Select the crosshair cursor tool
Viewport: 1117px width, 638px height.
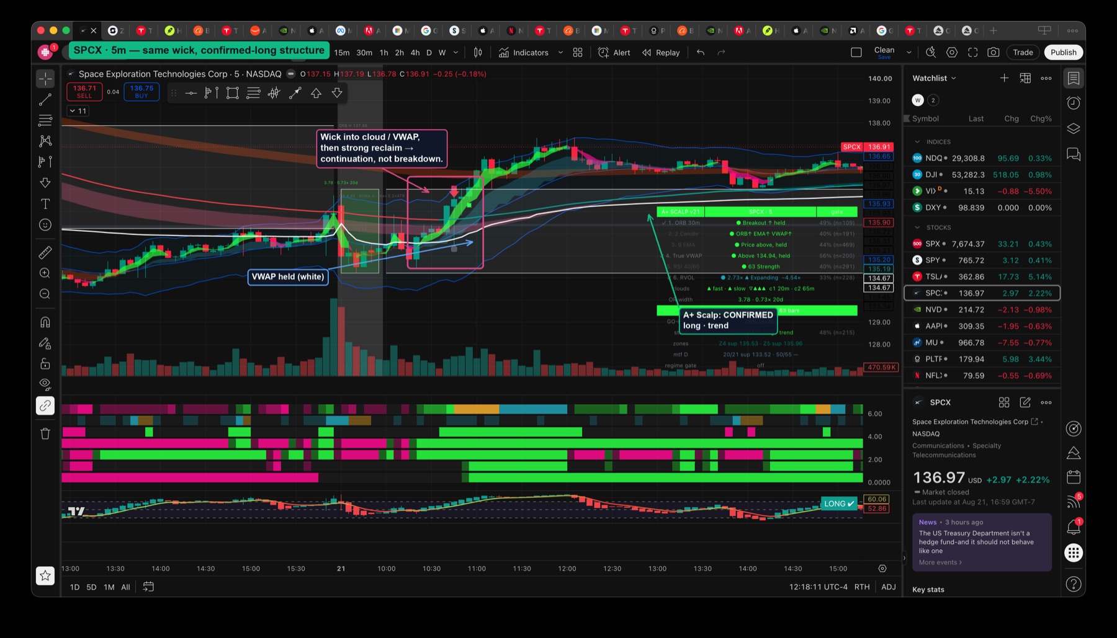point(45,79)
